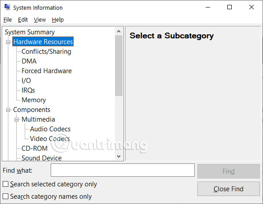Select Audio Codecs in the tree
Image resolution: width=263 pixels, height=204 pixels.
(50, 129)
